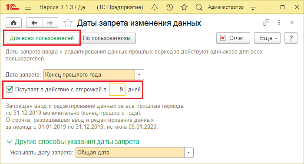Open search magnifier icon
304x164 pixels.
point(199,7)
